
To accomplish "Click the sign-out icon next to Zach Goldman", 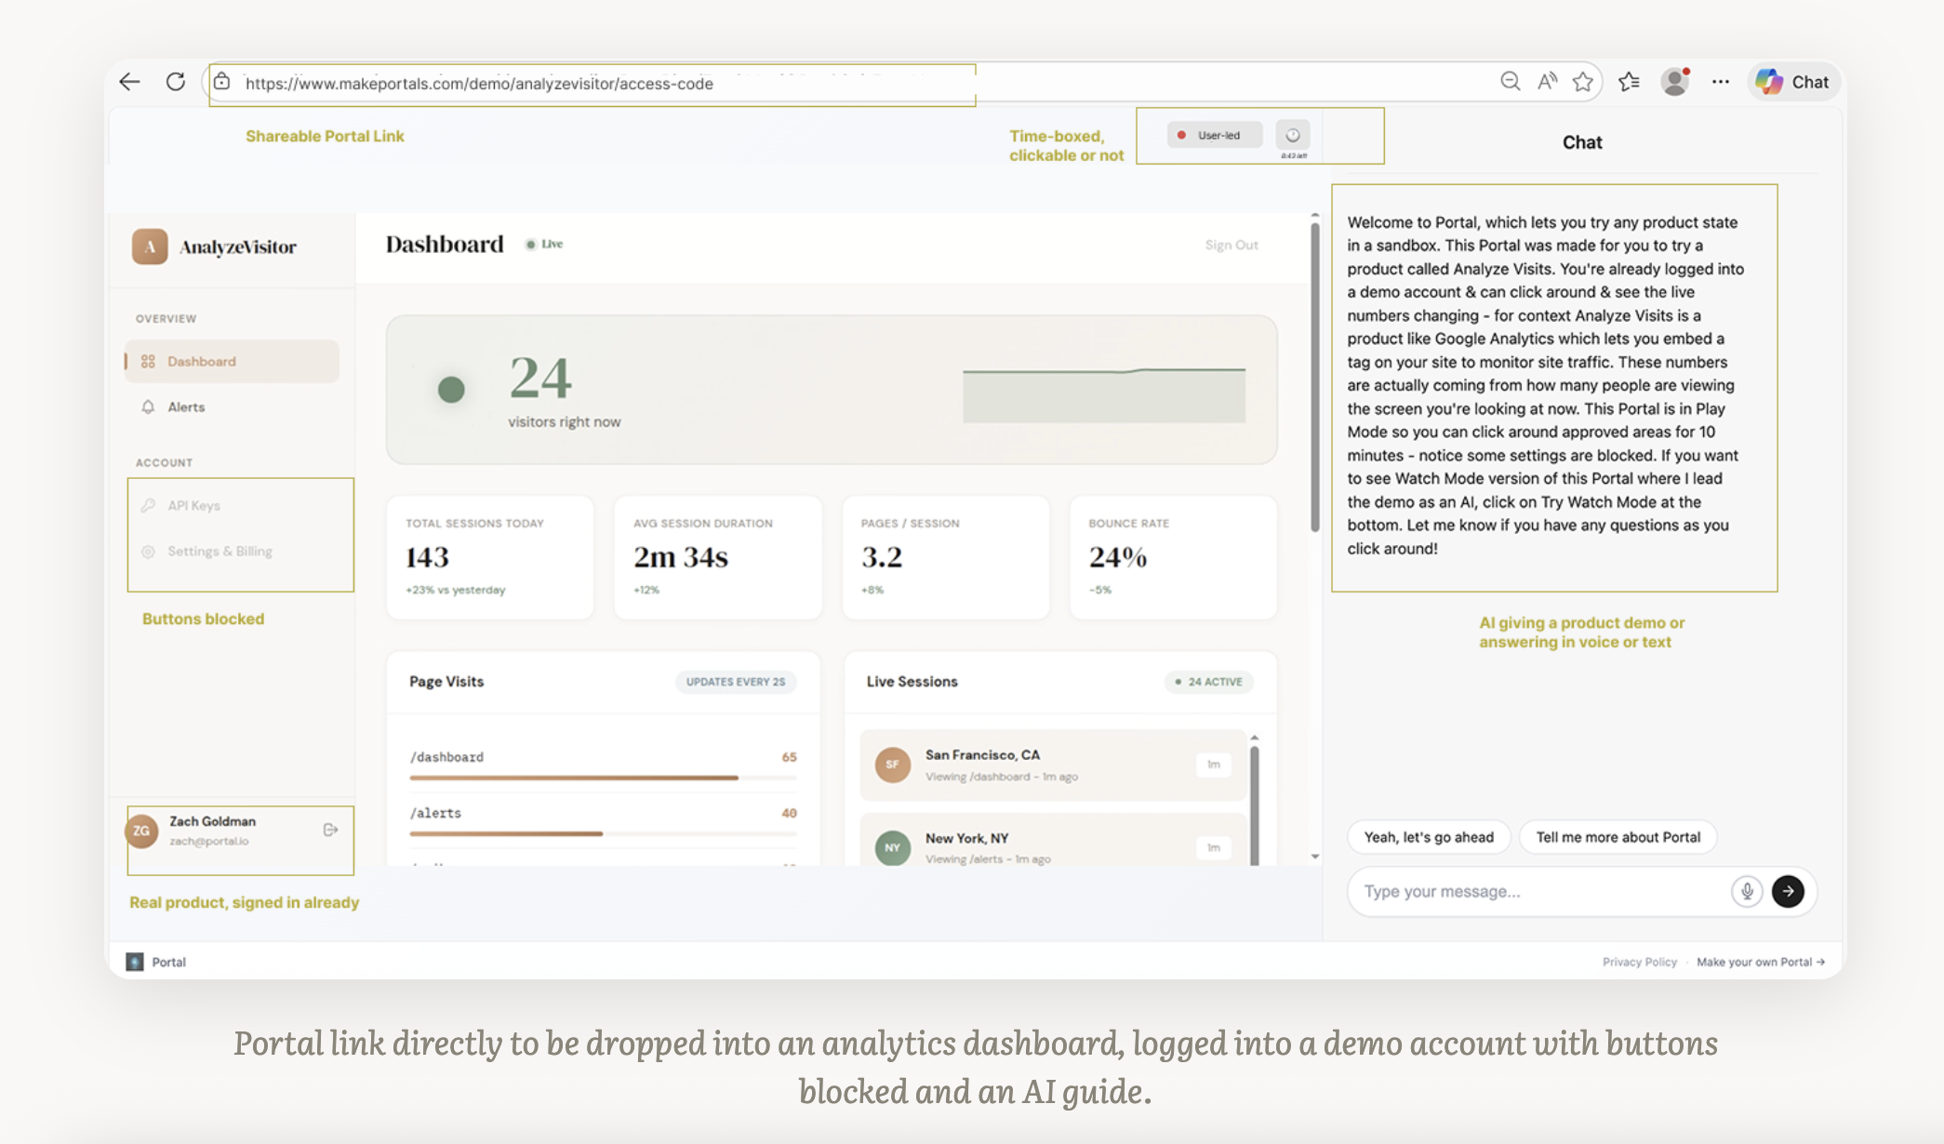I will [x=330, y=830].
